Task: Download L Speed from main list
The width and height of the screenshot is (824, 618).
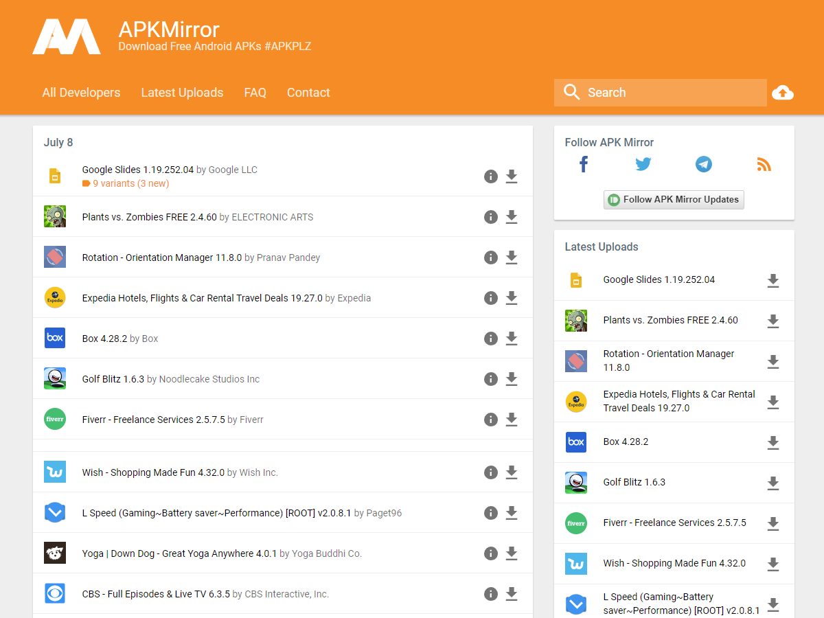Action: click(512, 513)
